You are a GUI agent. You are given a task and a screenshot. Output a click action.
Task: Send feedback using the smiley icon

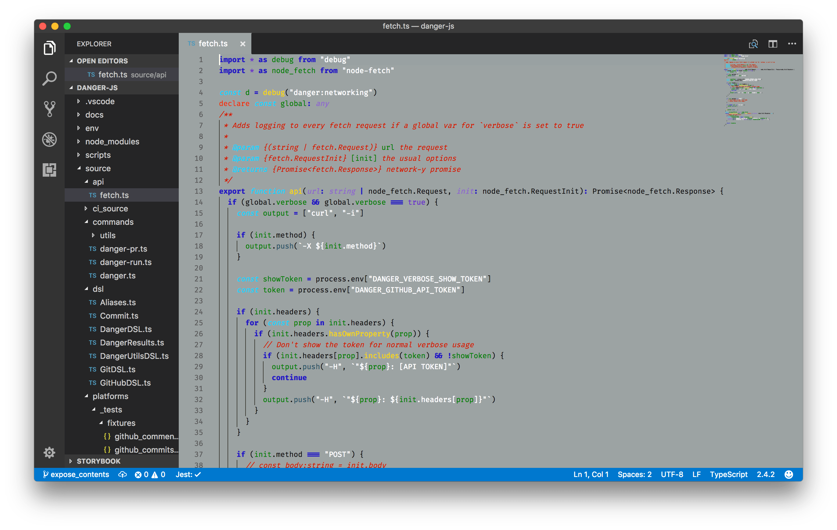tap(788, 474)
